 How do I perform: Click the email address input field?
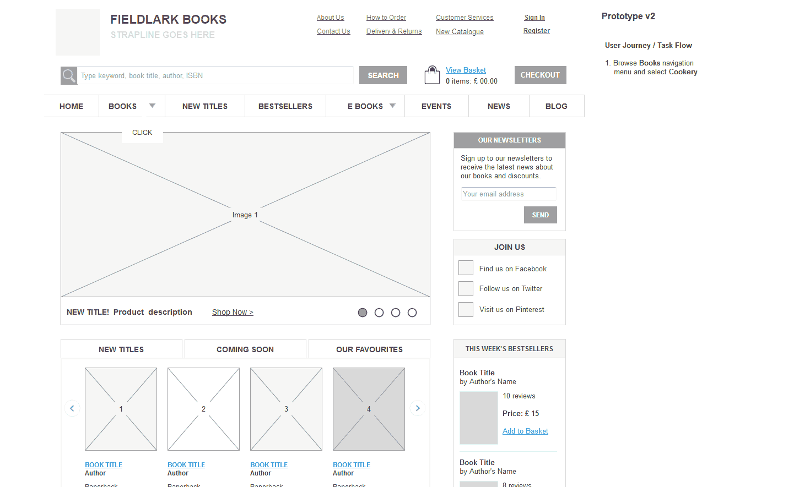tap(507, 194)
